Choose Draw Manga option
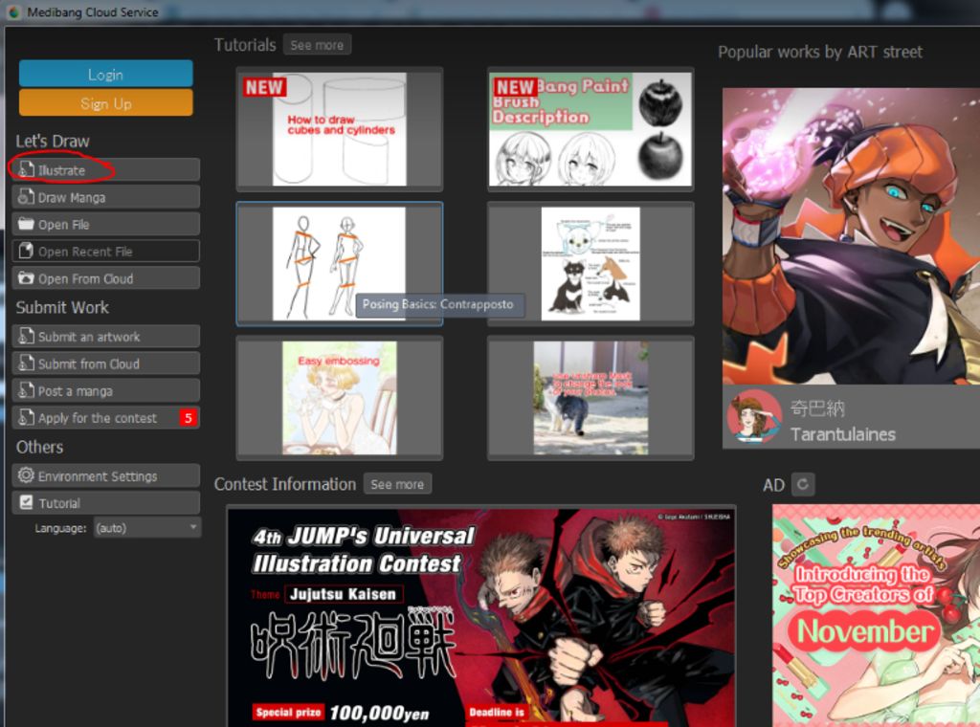This screenshot has width=980, height=727. (x=105, y=197)
